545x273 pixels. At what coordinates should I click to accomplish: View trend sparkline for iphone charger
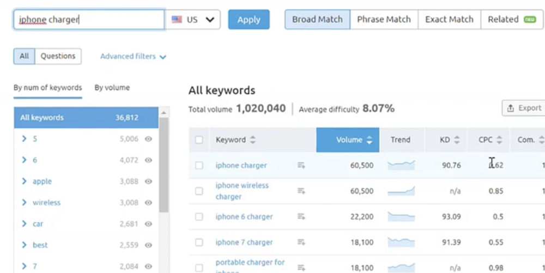(401, 165)
